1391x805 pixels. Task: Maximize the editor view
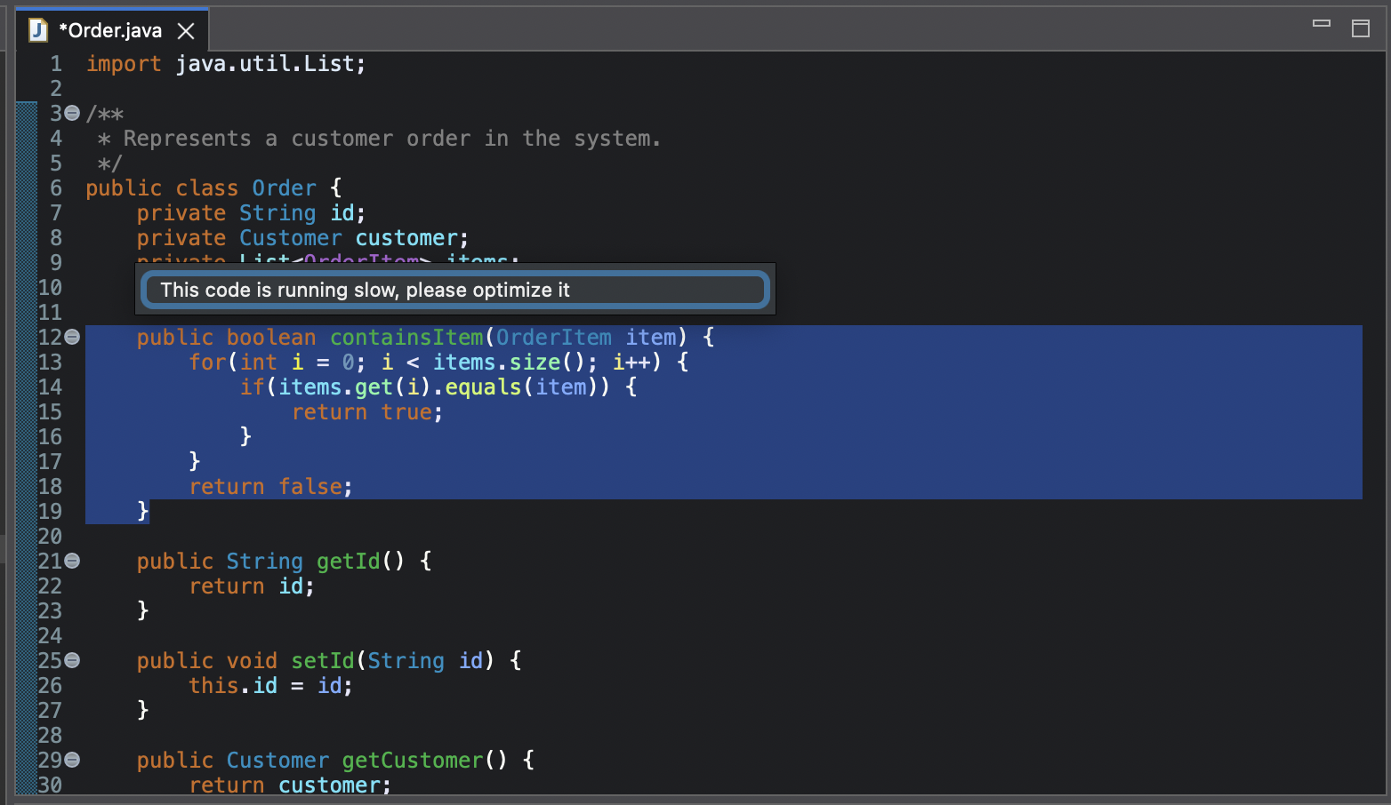pos(1361,28)
